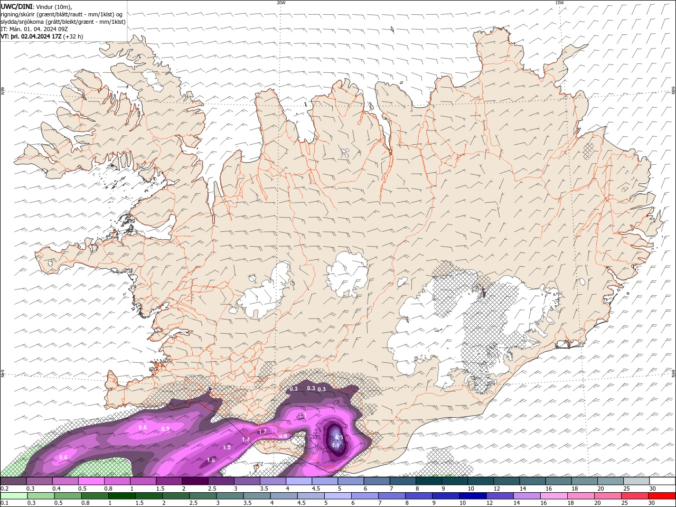Screen dimensions: 676x507
Task: Click the snow legend swatch between 0.2 and 0.3
Action: (13, 481)
